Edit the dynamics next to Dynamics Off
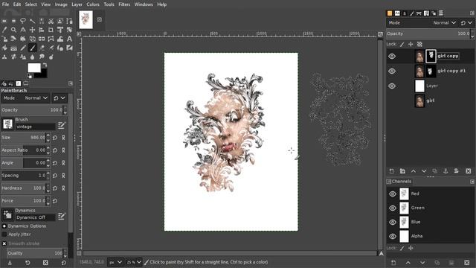Viewport: 476px width, 268px height. (62, 216)
